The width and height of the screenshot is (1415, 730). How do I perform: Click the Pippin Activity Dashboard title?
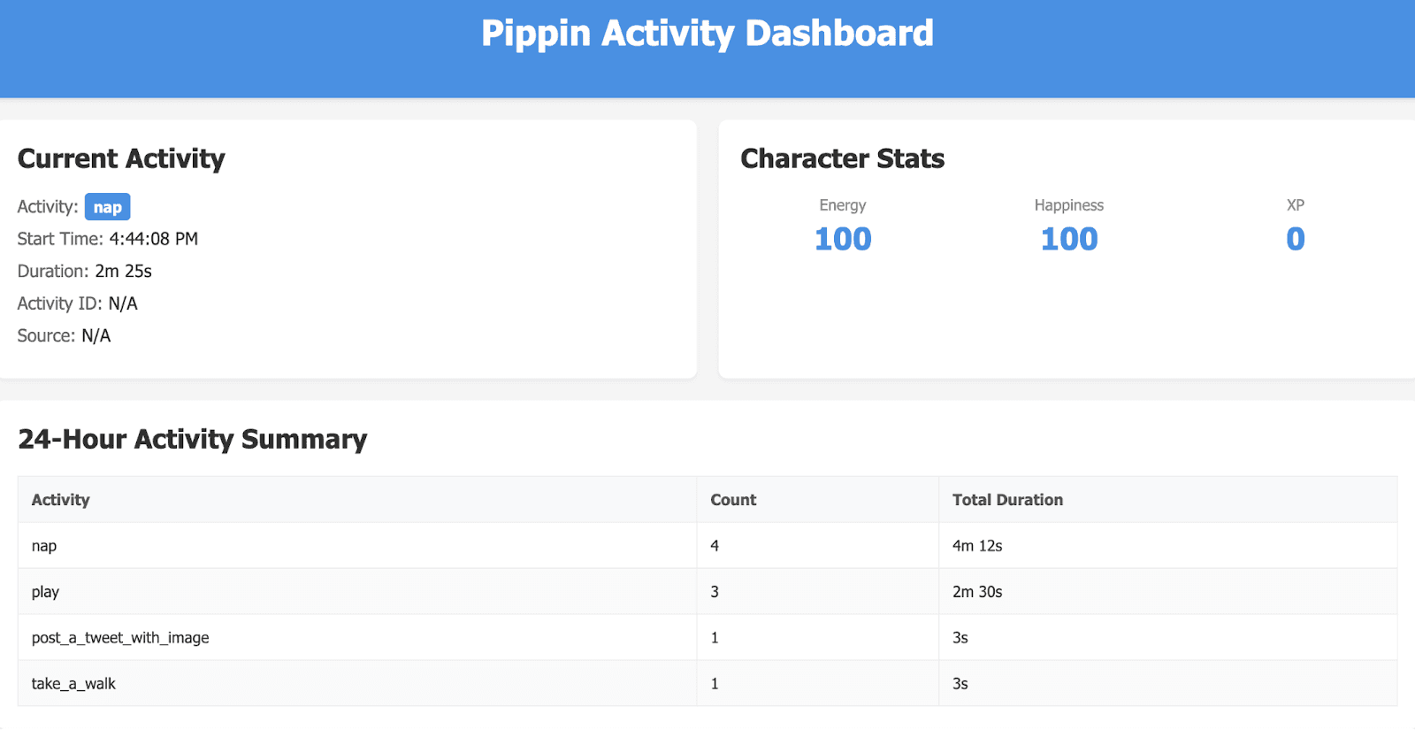tap(707, 34)
